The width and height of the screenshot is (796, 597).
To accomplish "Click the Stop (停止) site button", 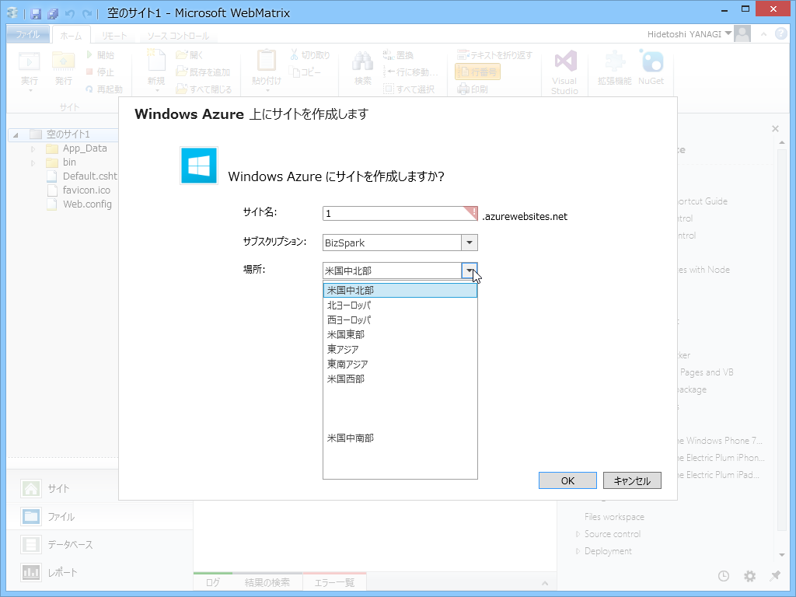I will 100,72.
